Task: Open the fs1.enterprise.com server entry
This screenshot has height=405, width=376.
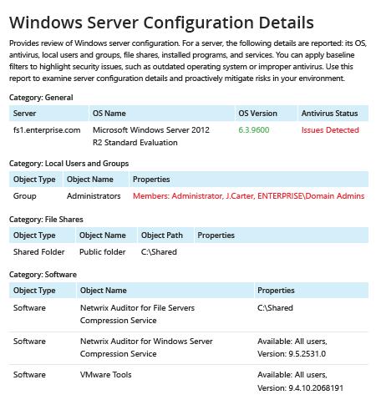Action: [47, 130]
